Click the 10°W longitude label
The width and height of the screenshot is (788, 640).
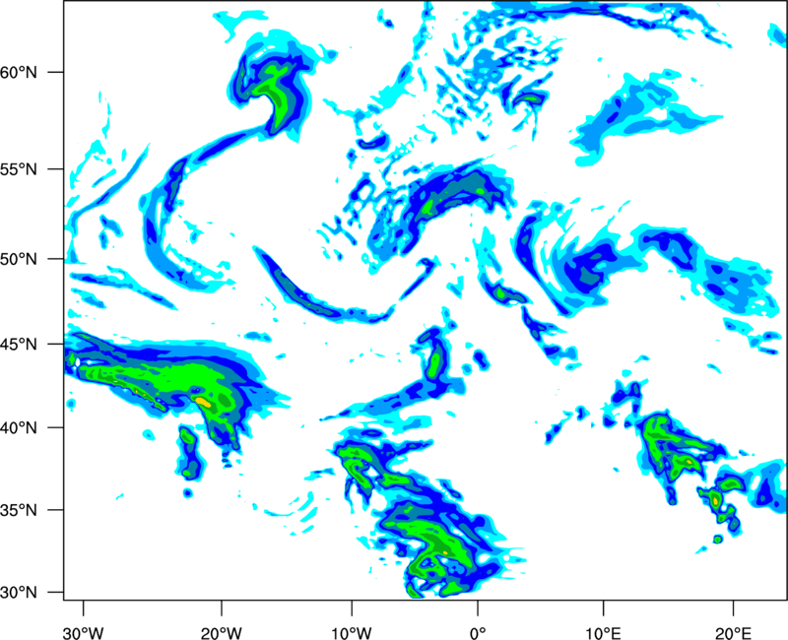point(352,633)
